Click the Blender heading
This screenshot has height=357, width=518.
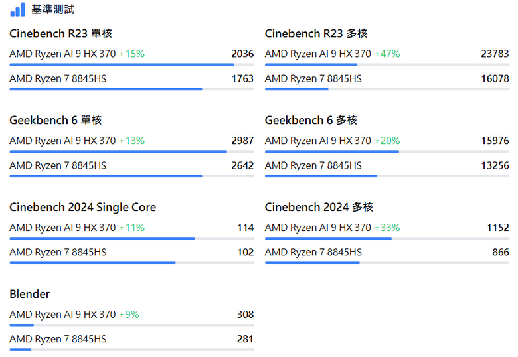click(30, 294)
